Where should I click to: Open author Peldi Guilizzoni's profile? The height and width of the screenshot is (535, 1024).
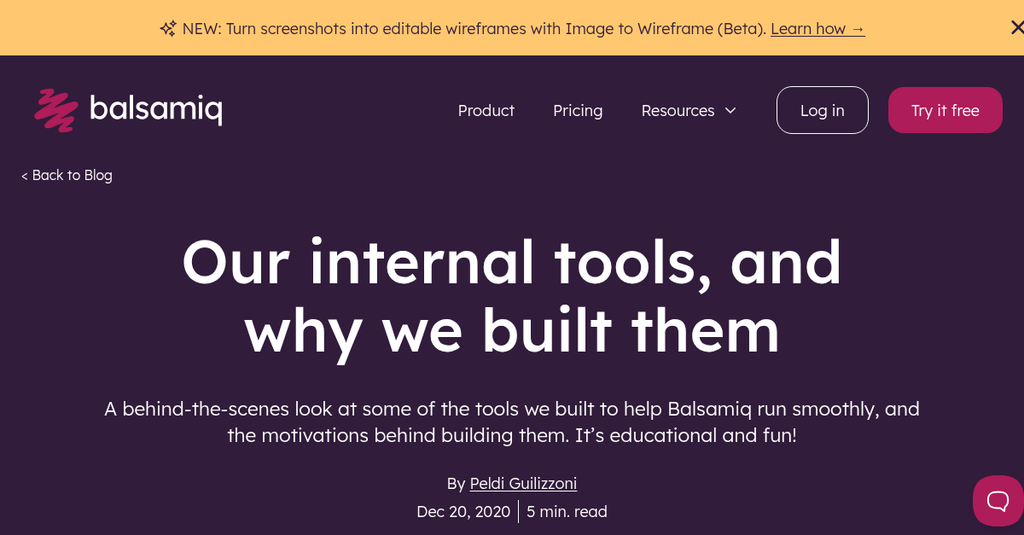pos(523,483)
